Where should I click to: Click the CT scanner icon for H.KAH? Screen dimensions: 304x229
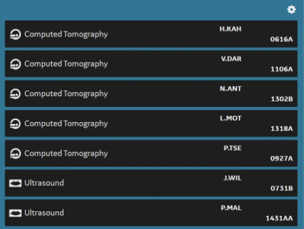(x=15, y=34)
